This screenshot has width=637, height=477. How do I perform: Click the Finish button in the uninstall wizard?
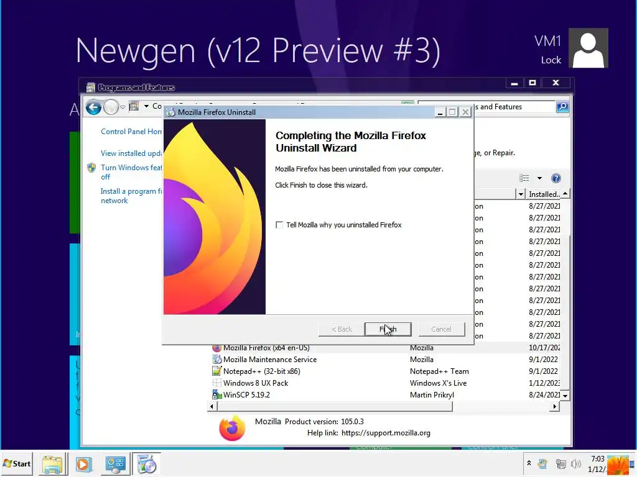point(388,329)
